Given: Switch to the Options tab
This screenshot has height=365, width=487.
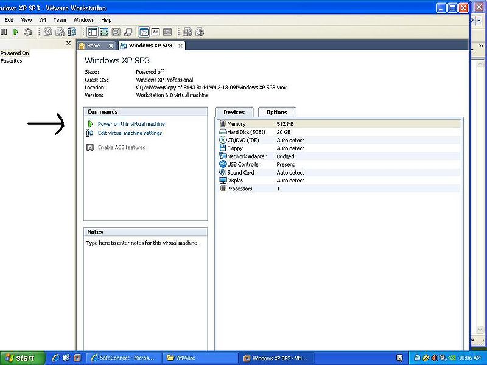Looking at the screenshot, I should 277,113.
